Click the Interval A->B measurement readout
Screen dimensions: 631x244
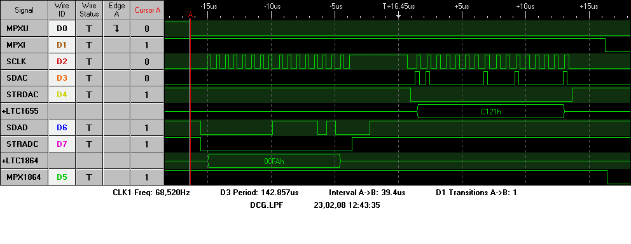click(367, 193)
